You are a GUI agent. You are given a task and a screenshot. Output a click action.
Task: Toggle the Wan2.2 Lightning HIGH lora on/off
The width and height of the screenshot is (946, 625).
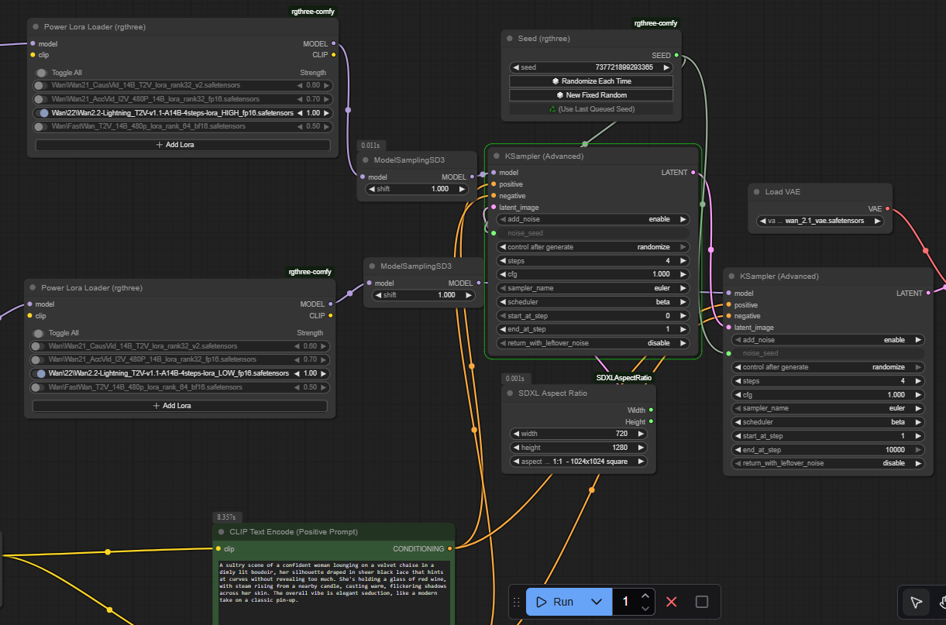tap(43, 113)
